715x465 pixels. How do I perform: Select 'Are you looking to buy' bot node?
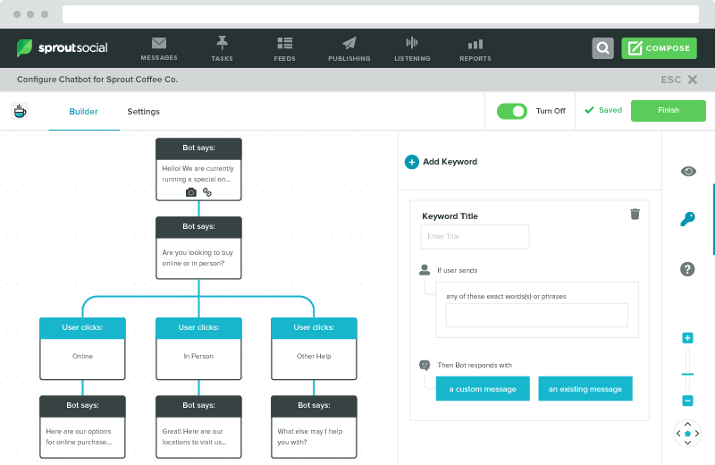coord(198,248)
